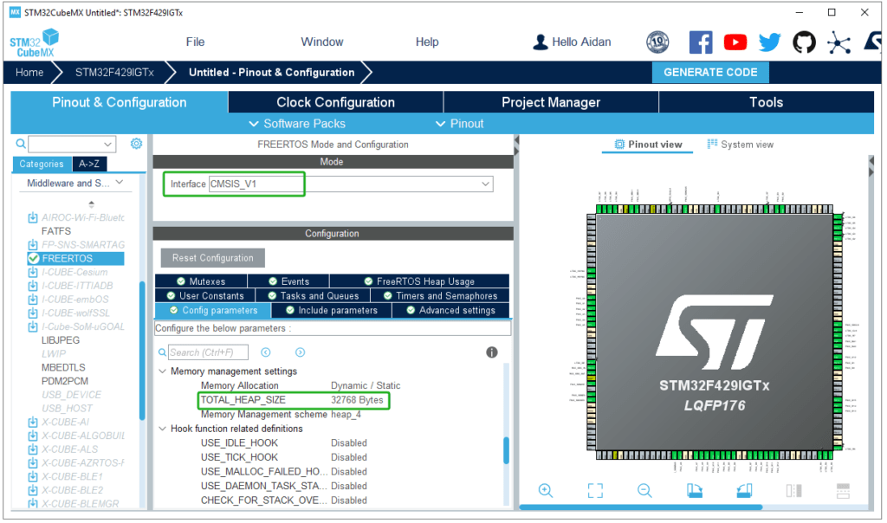The width and height of the screenshot is (887, 523).
Task: Switch the list to A->Z sorting
Action: 88,164
